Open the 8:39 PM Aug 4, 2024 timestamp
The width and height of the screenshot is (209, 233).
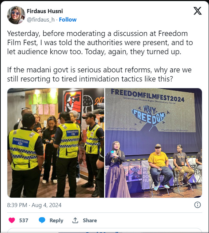[34, 205]
